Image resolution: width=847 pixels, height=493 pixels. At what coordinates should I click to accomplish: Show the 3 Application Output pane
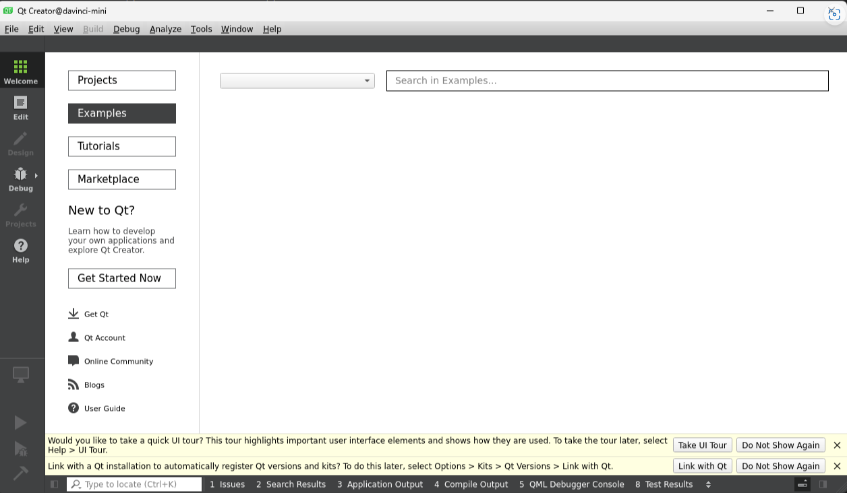click(380, 484)
